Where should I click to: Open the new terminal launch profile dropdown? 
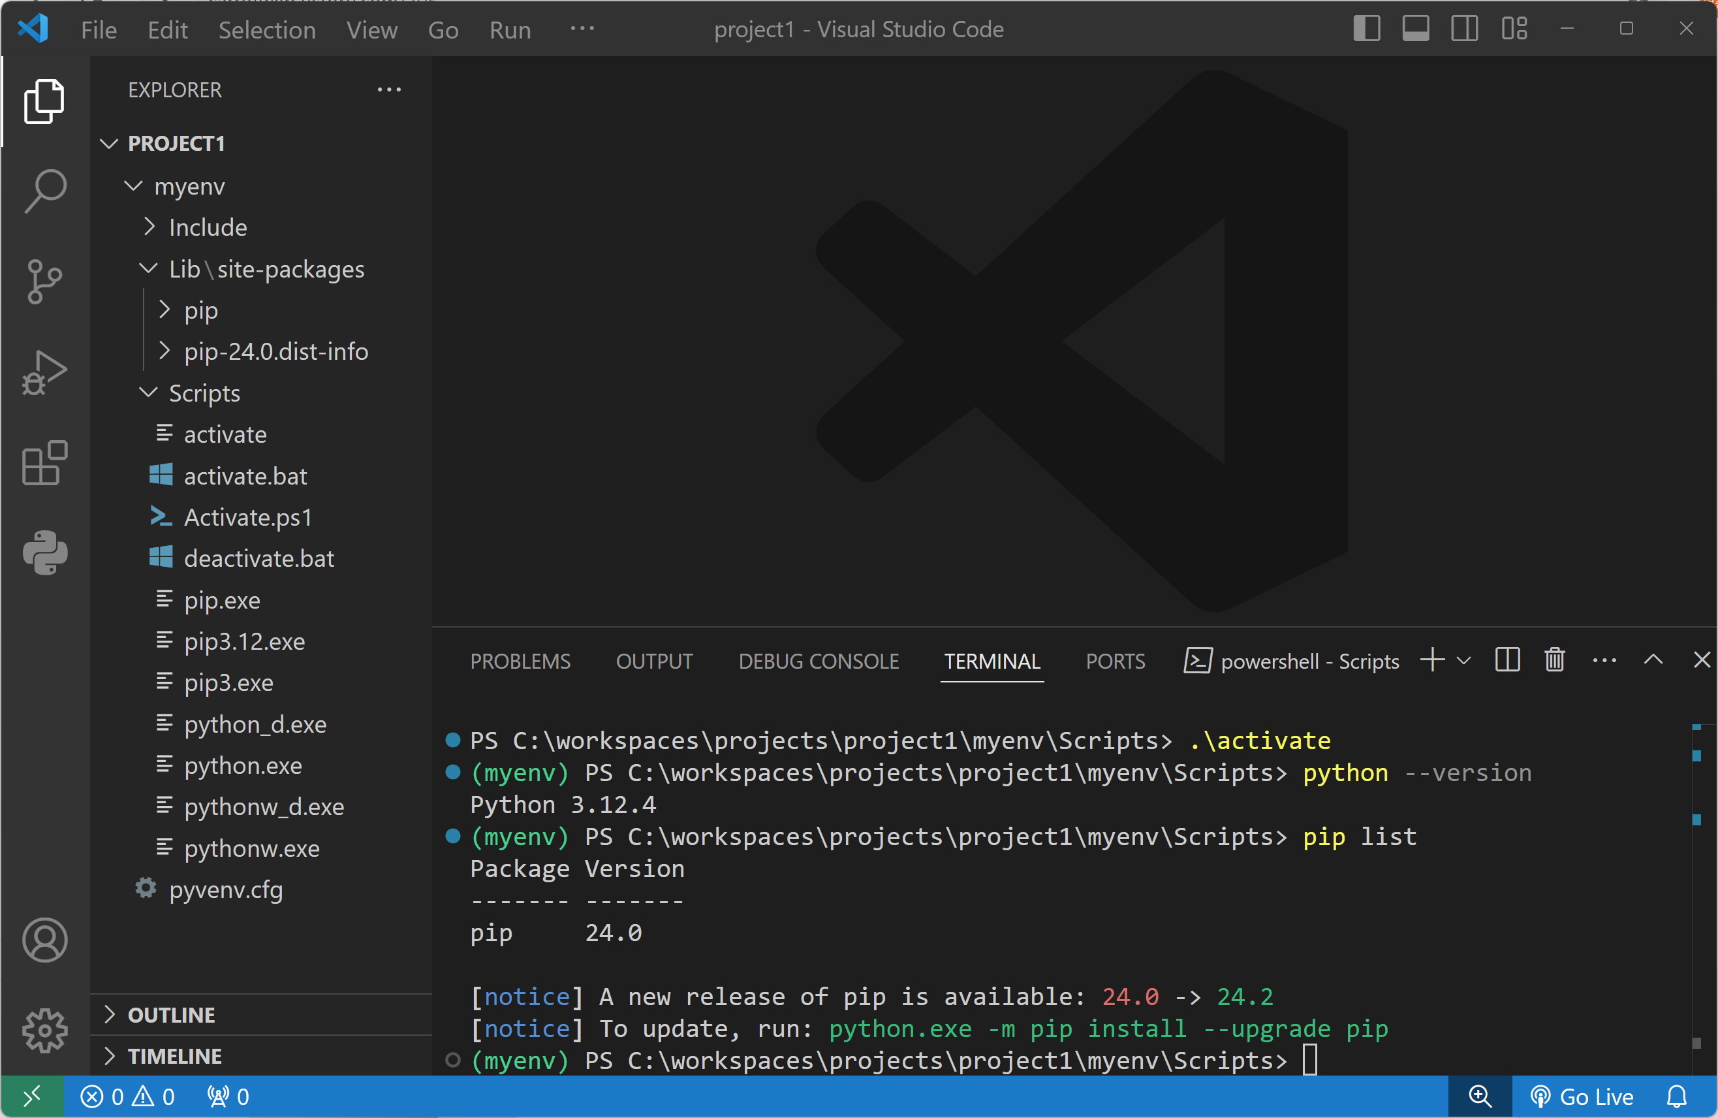pyautogui.click(x=1464, y=660)
